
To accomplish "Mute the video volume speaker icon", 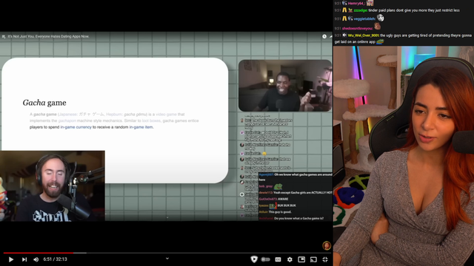I will coord(36,259).
